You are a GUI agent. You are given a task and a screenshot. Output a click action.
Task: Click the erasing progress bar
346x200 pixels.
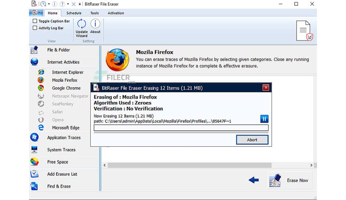tap(181, 128)
